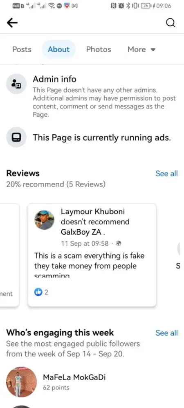This screenshot has width=184, height=408.
Task: Open the Photos tab
Action: pyautogui.click(x=99, y=49)
